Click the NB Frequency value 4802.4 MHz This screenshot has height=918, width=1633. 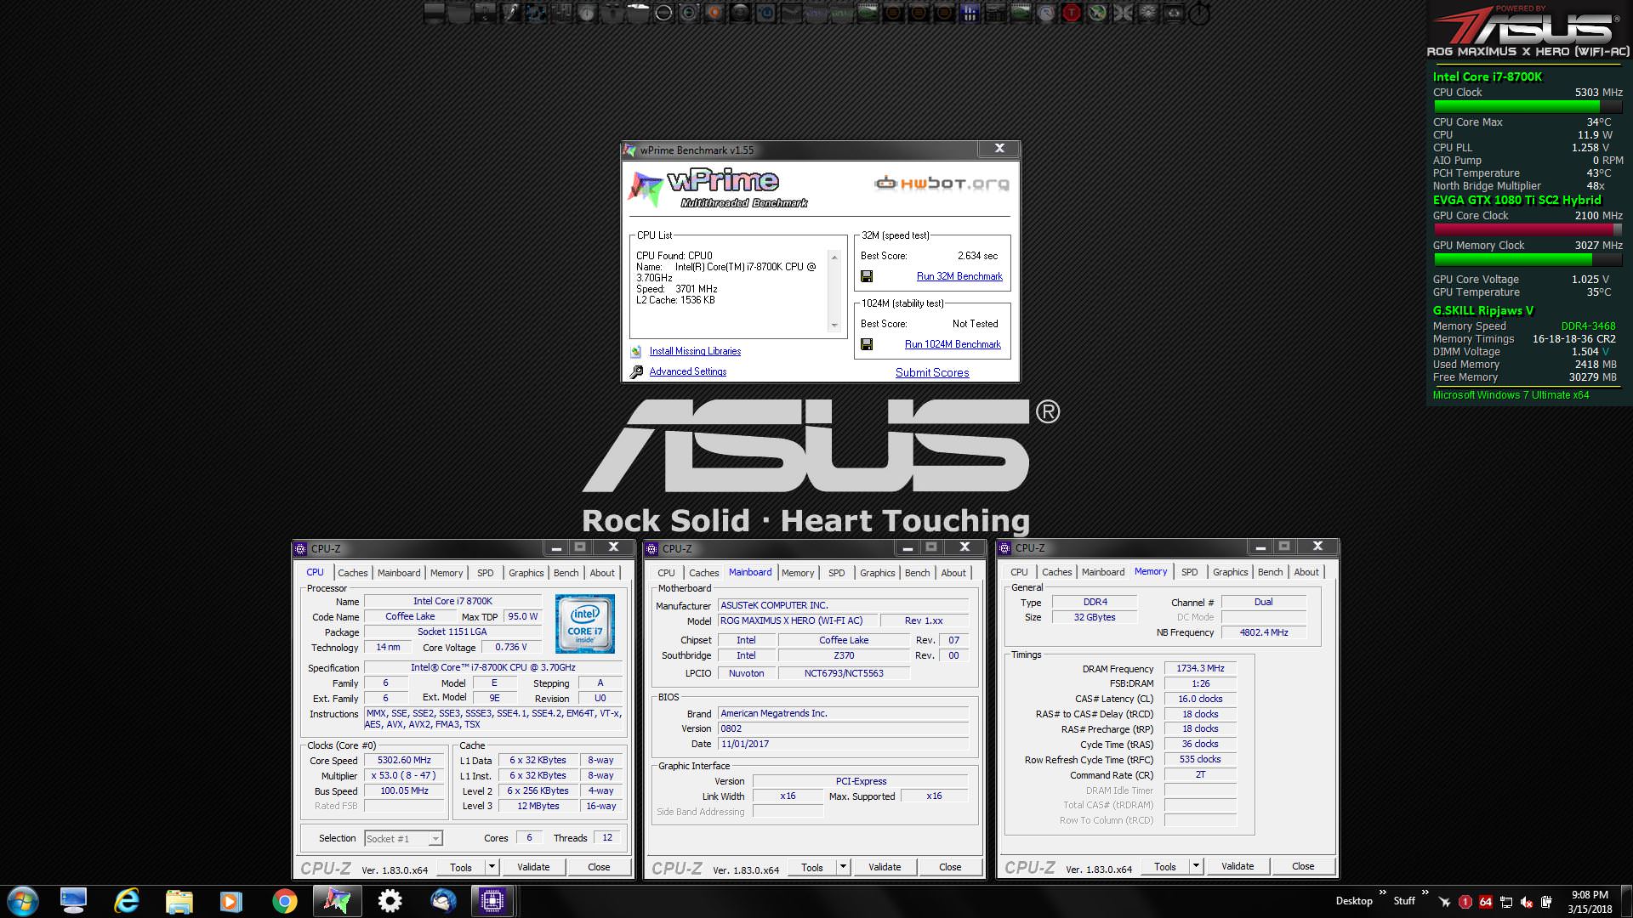pyautogui.click(x=1264, y=632)
